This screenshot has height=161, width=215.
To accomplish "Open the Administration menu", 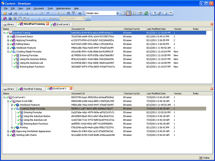I will pyautogui.click(x=63, y=8).
